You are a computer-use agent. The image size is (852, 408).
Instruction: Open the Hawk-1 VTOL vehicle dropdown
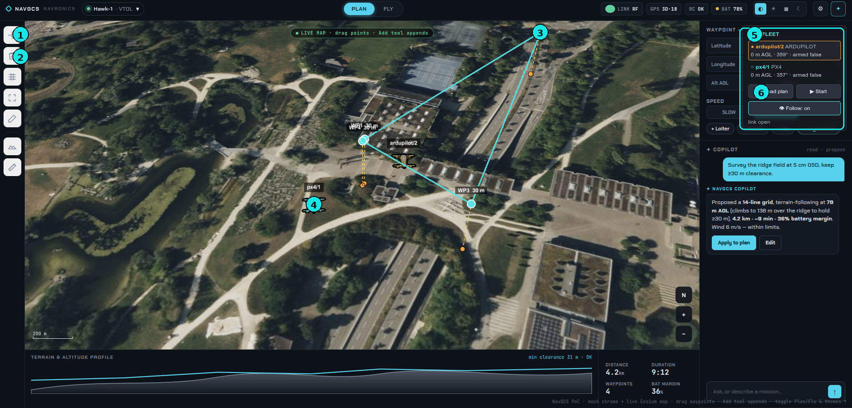pyautogui.click(x=113, y=9)
